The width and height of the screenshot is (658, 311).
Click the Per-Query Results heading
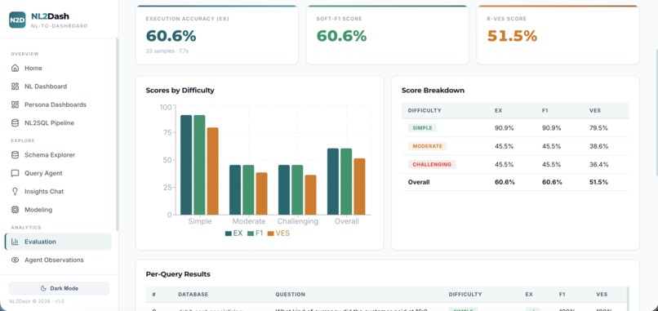[x=178, y=274]
